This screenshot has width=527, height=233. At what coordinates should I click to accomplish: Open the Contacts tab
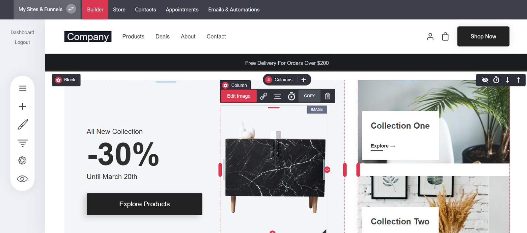click(x=146, y=10)
